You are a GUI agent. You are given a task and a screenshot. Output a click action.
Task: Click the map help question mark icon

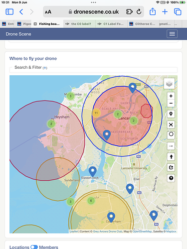tap(171, 178)
